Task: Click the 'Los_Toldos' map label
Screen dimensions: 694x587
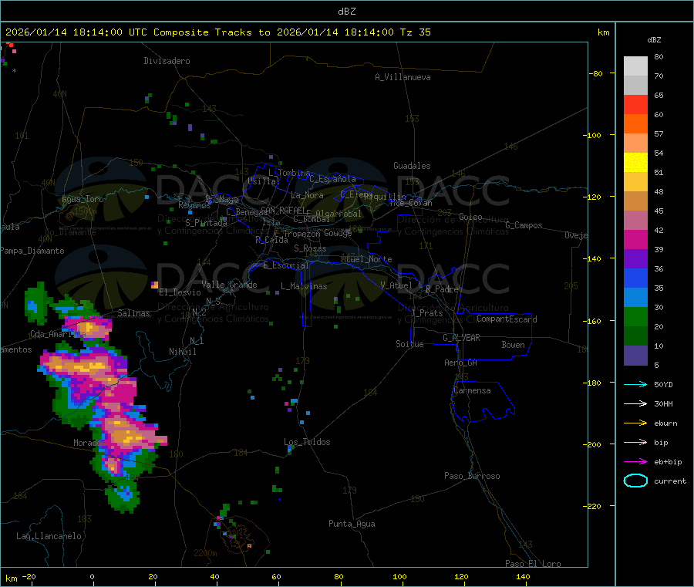Action: tap(307, 442)
